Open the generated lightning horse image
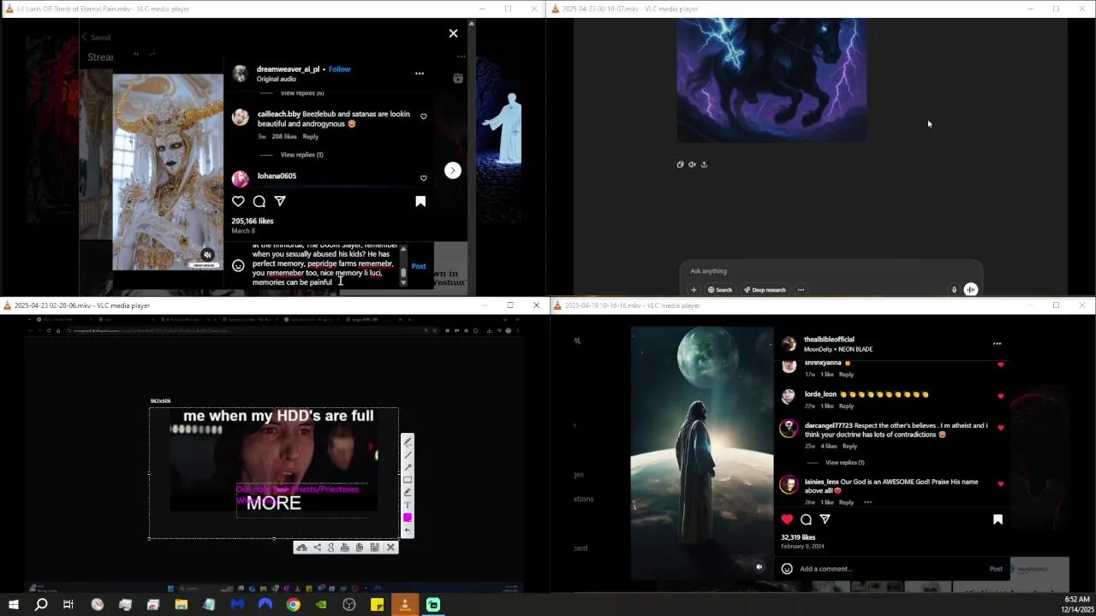This screenshot has height=616, width=1096. (771, 80)
